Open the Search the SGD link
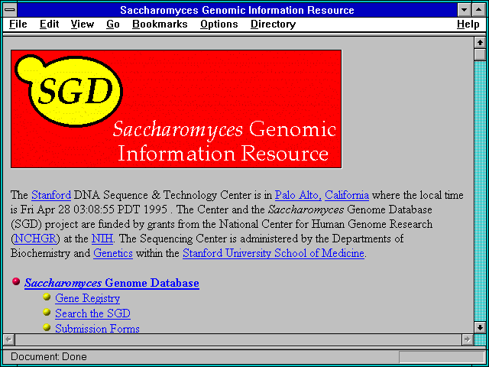 tap(92, 313)
